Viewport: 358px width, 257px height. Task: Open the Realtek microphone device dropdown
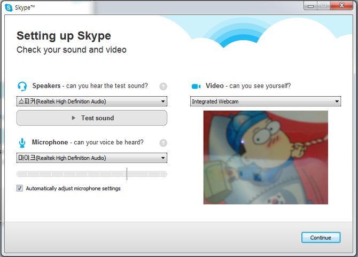(92, 158)
